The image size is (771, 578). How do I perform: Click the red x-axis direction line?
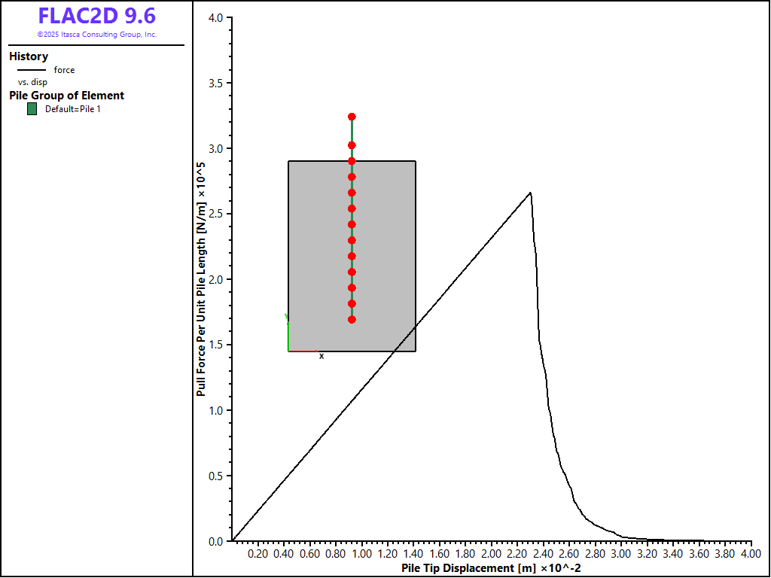tap(303, 351)
